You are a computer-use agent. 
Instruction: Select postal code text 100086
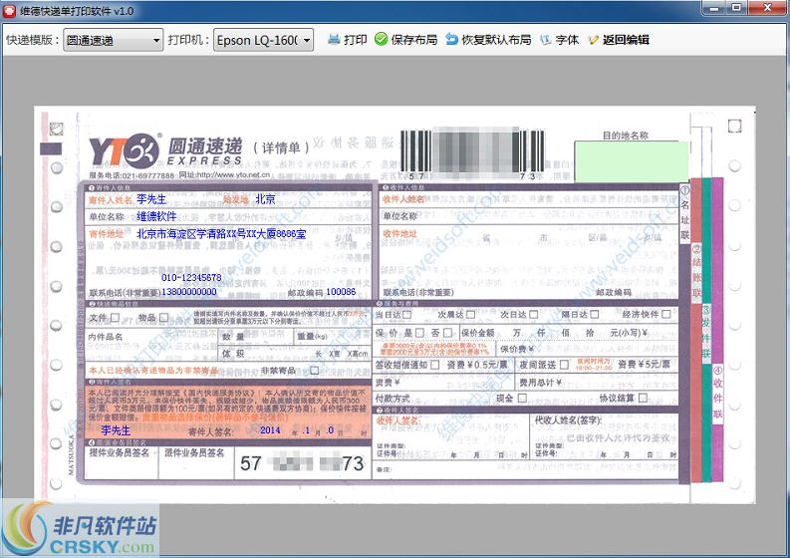(x=341, y=291)
